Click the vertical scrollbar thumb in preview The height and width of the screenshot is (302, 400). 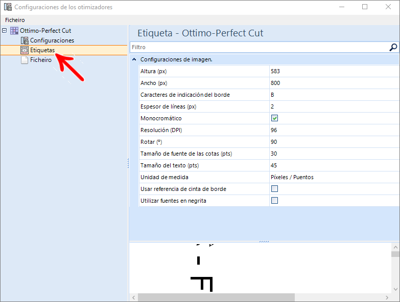[395, 254]
